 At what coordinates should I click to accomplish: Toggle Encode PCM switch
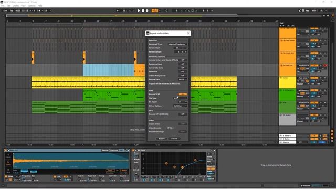point(183,94)
